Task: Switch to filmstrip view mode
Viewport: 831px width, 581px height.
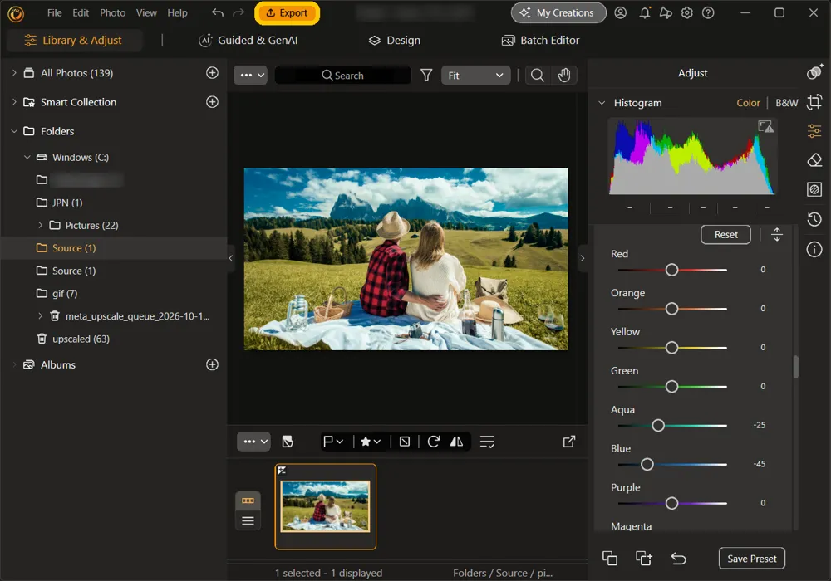Action: (x=248, y=500)
